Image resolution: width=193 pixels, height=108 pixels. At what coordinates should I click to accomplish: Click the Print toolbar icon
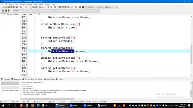coord(21,7)
